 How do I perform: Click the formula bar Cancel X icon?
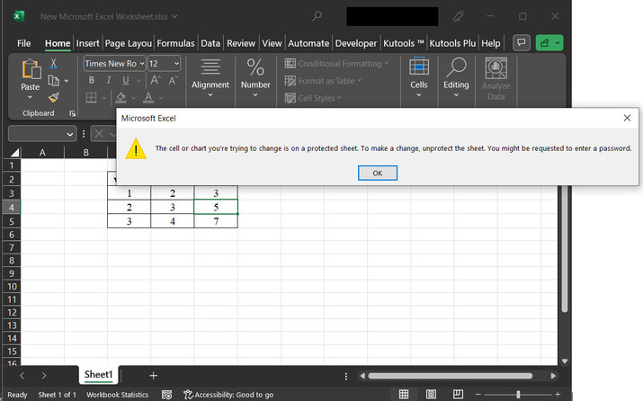pos(99,134)
